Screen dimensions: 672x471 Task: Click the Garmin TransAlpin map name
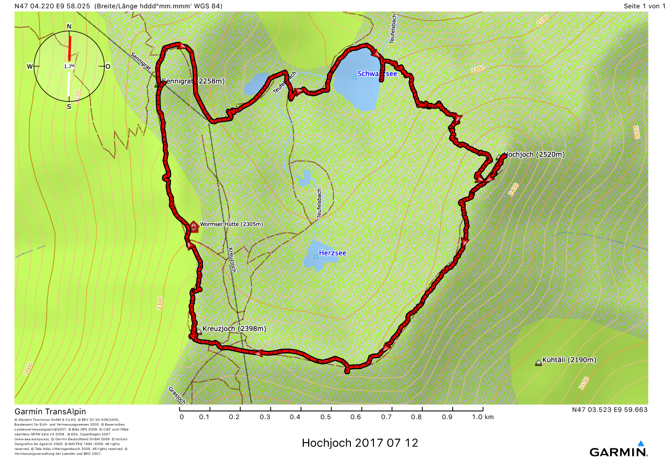[x=50, y=411]
